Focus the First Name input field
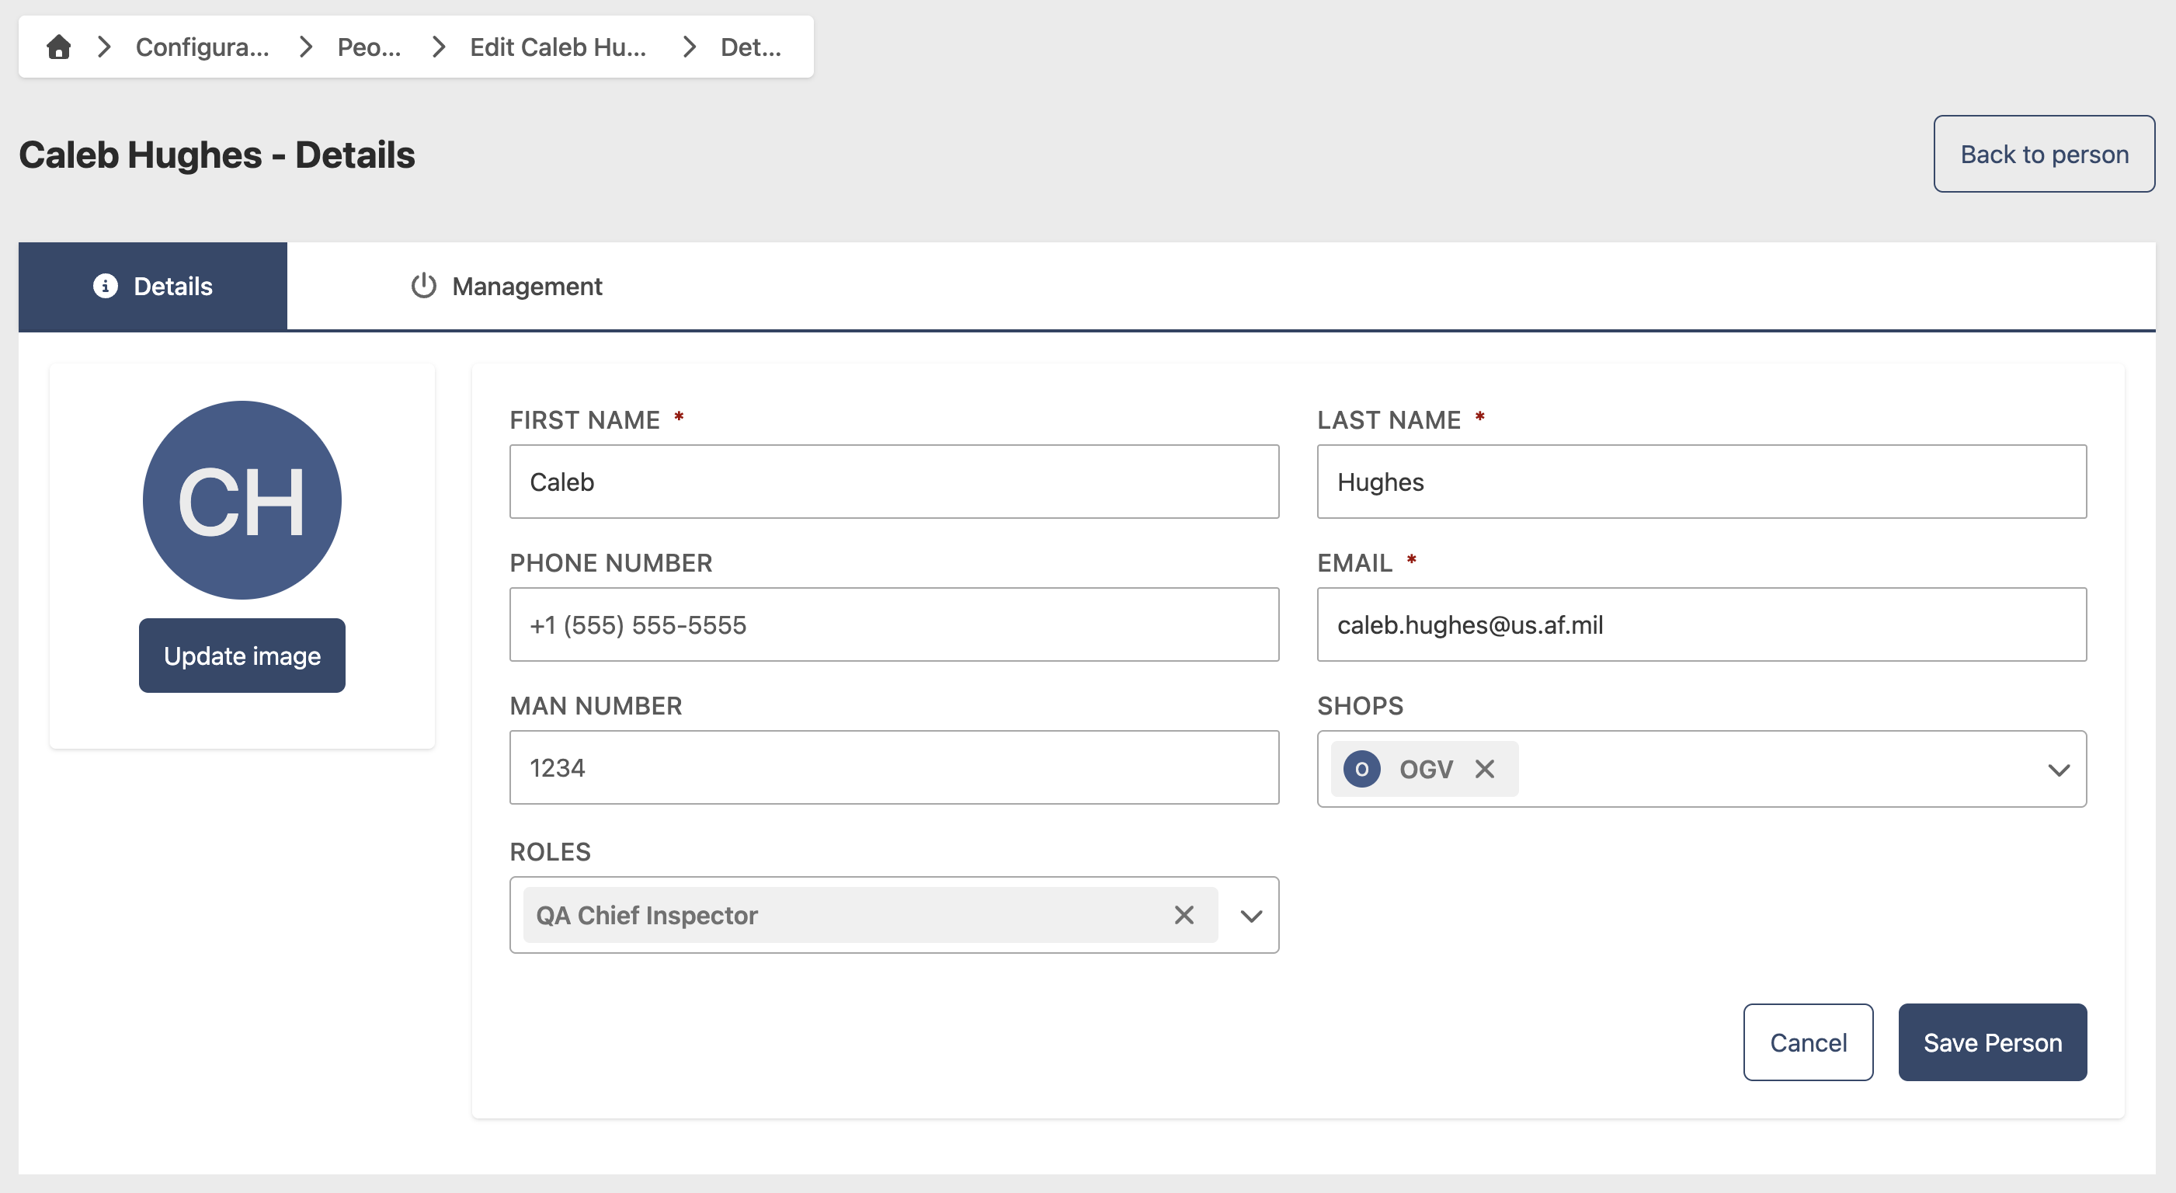The height and width of the screenshot is (1193, 2176). [x=894, y=482]
